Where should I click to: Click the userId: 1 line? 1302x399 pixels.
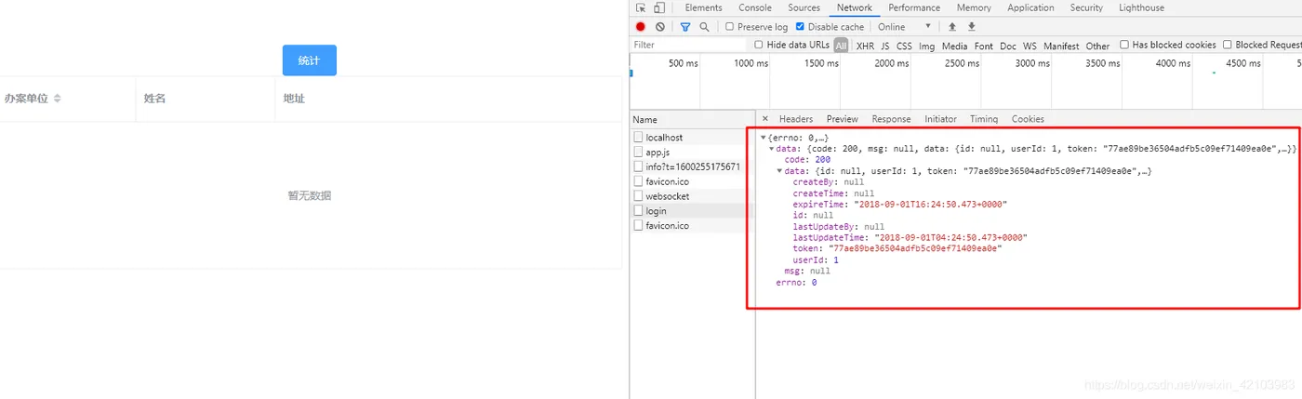click(815, 259)
